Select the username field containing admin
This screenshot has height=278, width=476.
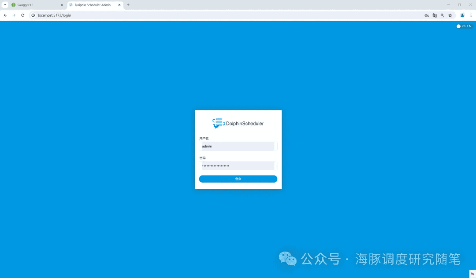point(238,146)
